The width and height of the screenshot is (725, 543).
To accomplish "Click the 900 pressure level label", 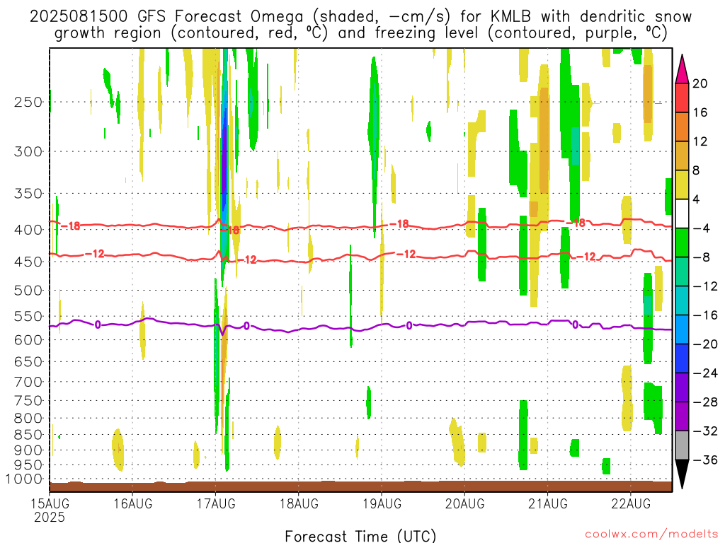I will 28,450.
